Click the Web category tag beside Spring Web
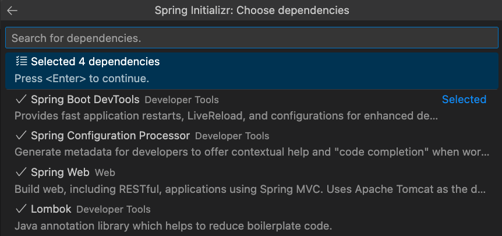Image resolution: width=502 pixels, height=236 pixels. [x=105, y=173]
